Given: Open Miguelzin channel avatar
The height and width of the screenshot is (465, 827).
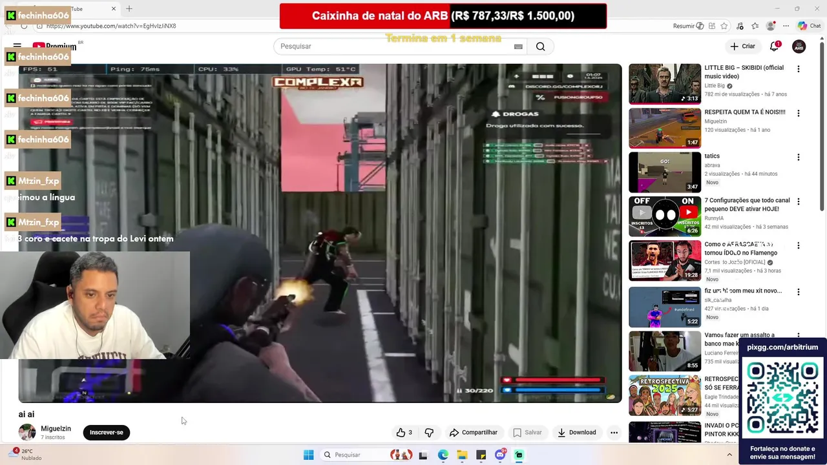Looking at the screenshot, I should tap(27, 432).
